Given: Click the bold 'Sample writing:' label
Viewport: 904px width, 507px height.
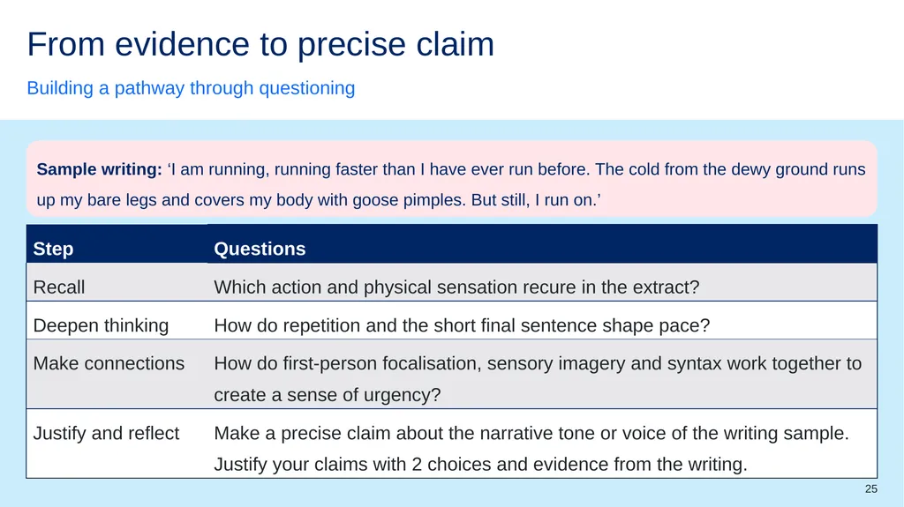Looking at the screenshot, I should click(x=99, y=169).
